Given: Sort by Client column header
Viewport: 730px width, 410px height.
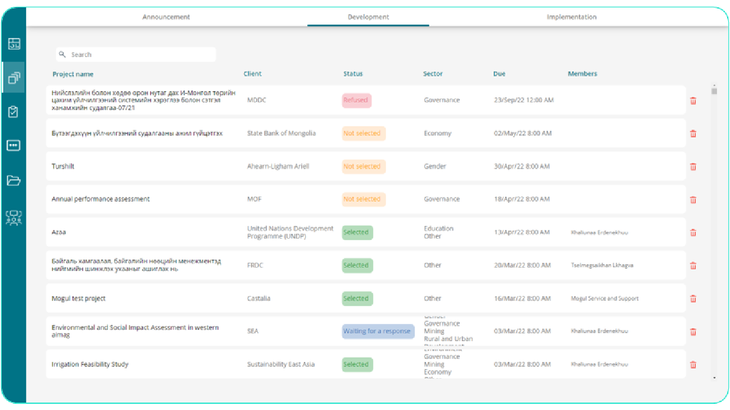Looking at the screenshot, I should [253, 74].
